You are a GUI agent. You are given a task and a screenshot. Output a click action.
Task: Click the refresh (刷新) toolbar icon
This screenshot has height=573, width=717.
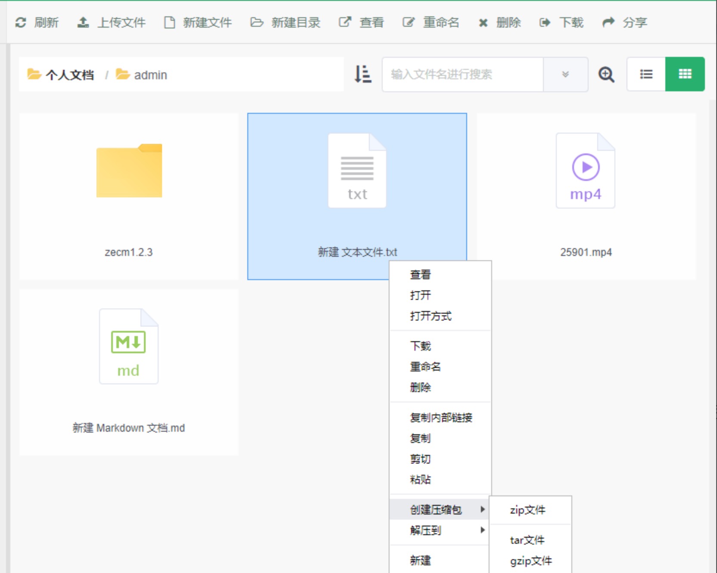point(21,22)
